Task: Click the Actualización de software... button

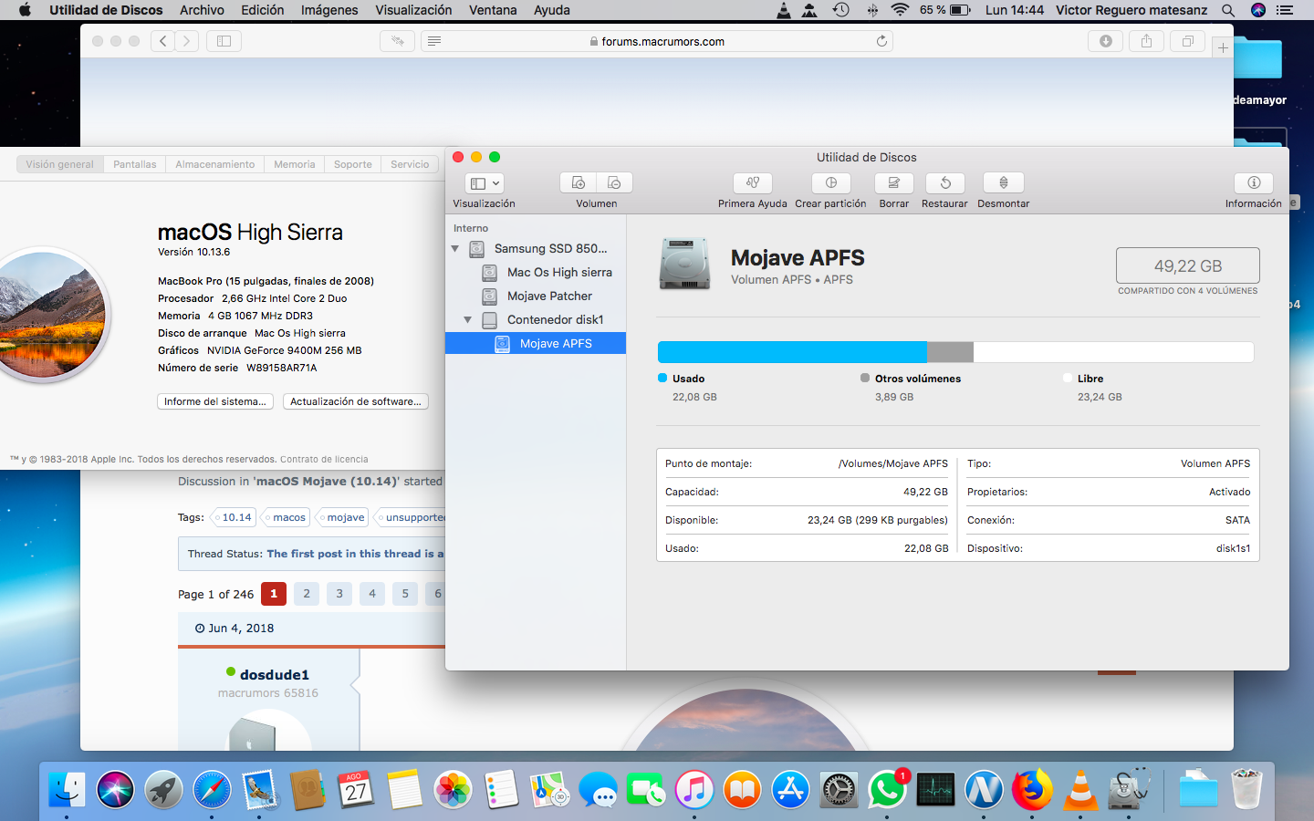Action: pyautogui.click(x=356, y=401)
